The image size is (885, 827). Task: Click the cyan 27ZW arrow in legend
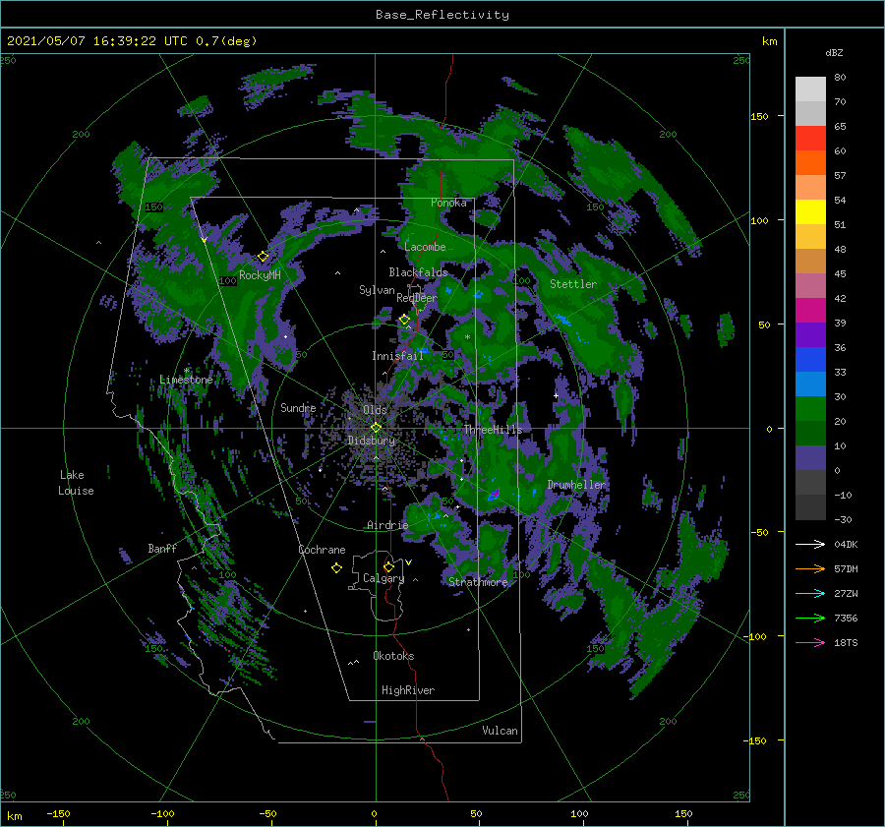(x=810, y=593)
